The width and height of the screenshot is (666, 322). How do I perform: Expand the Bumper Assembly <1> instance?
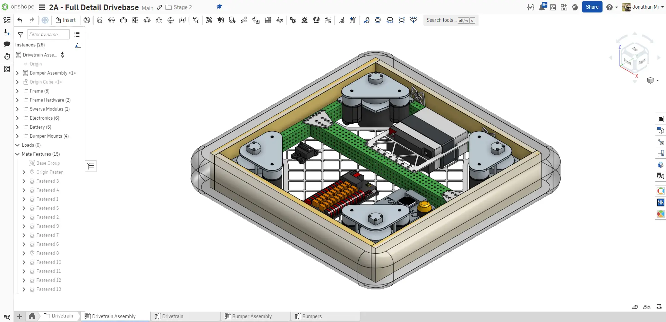pos(17,73)
